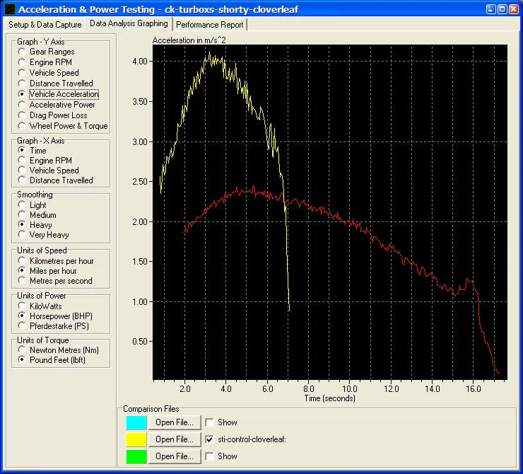Switch to Setup & Data Capture tab

tap(45, 24)
